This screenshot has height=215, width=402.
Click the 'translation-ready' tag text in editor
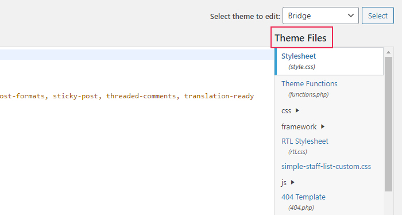coord(219,96)
